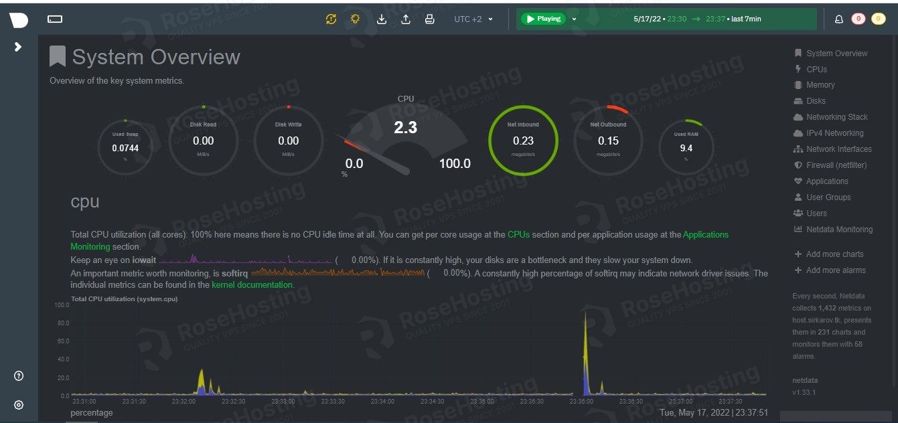Click the export snapshot upload icon
The width and height of the screenshot is (898, 423).
tap(406, 19)
